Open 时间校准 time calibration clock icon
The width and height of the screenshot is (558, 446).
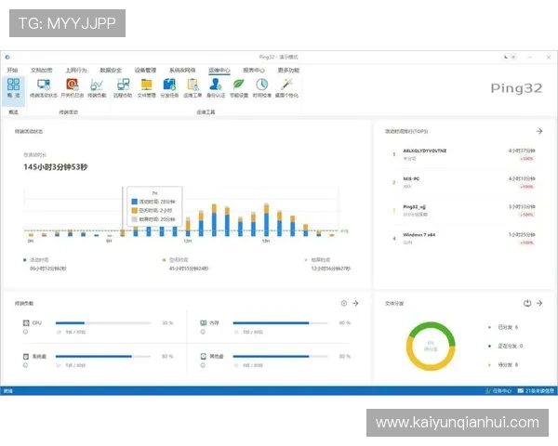tap(262, 87)
